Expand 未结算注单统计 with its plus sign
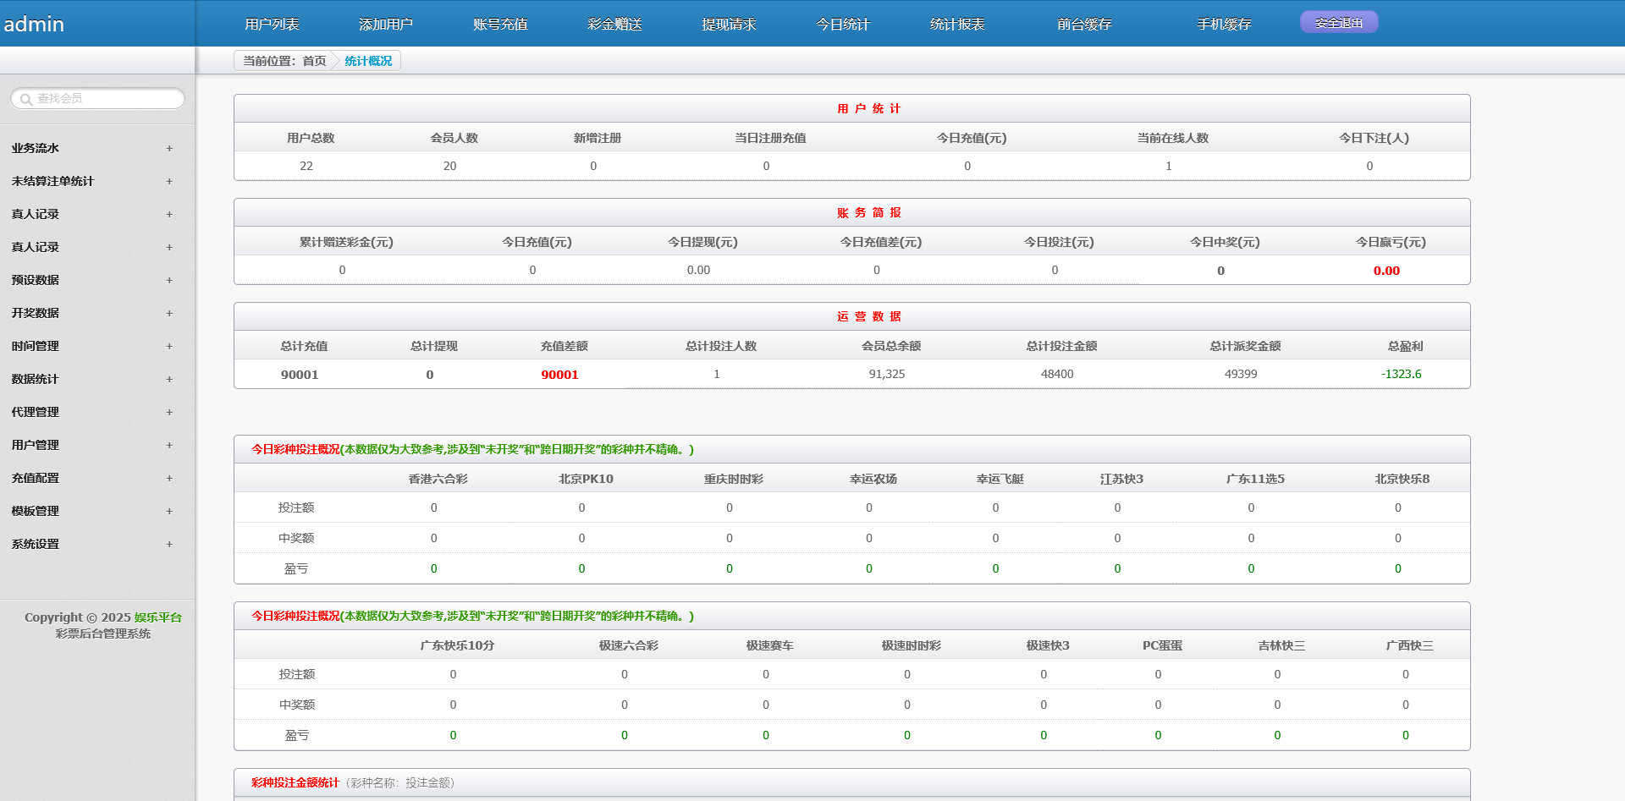Screen dimensions: 1625x801 169,181
